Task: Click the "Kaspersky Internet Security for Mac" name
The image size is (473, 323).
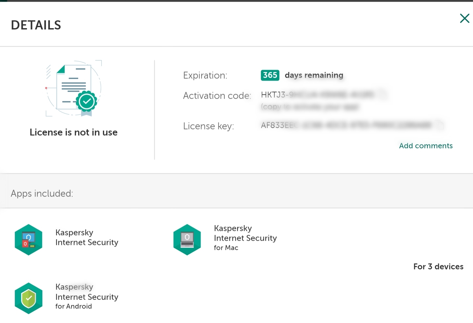Action: [x=245, y=238]
